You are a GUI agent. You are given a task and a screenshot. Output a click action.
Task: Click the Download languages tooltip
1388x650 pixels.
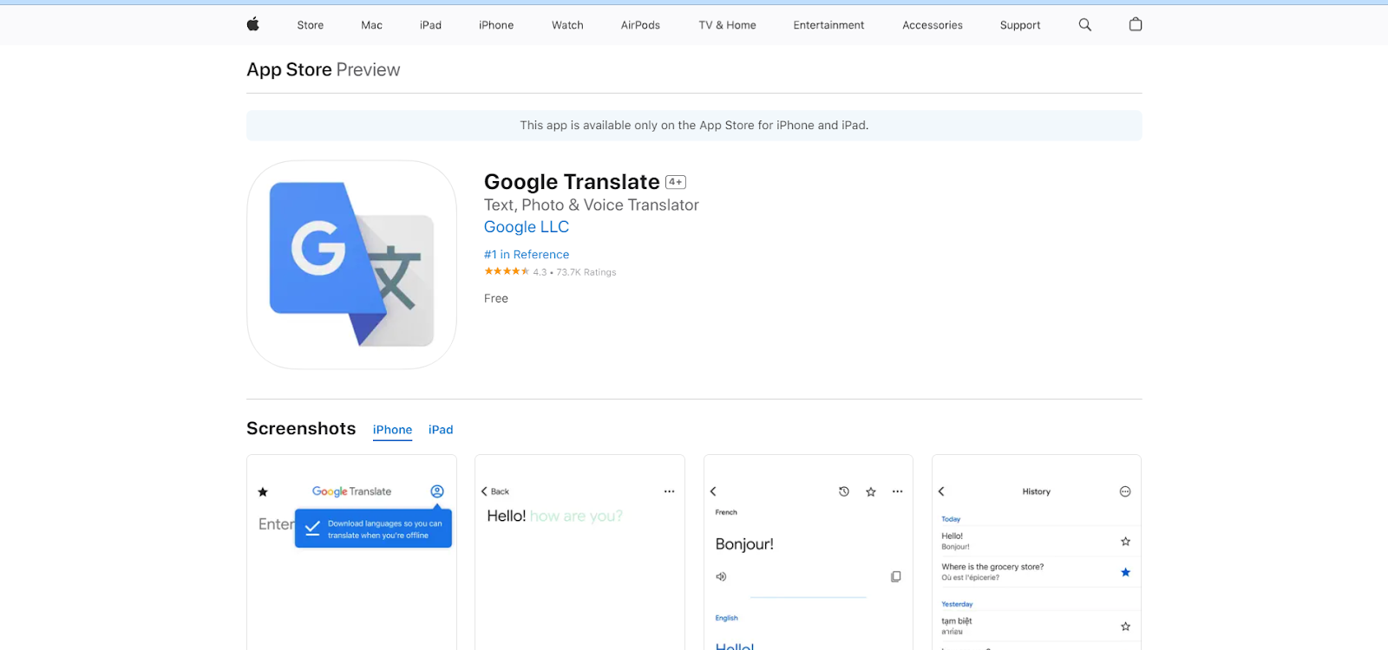pos(373,529)
